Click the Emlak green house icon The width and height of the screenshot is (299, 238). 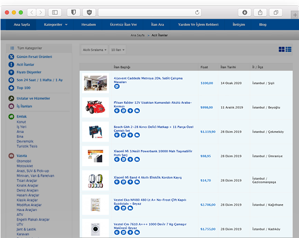pyautogui.click(x=11, y=117)
